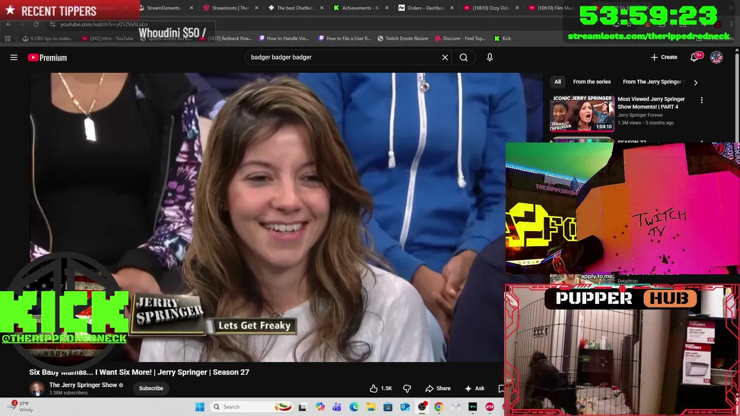Open Microsoft Edge from the taskbar
This screenshot has width=740, height=416.
tap(354, 407)
